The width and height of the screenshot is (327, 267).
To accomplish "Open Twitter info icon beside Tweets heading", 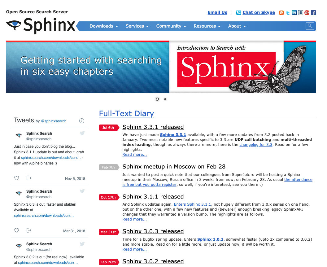I will point(82,121).
